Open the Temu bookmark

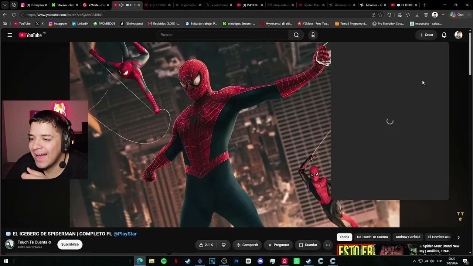(351, 24)
